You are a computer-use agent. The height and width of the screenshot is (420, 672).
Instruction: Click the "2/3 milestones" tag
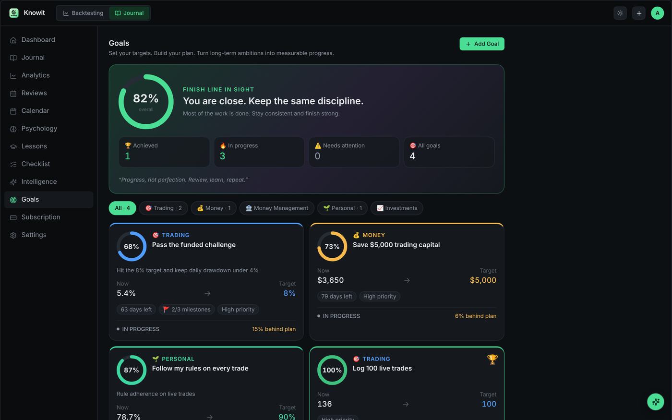click(x=187, y=310)
